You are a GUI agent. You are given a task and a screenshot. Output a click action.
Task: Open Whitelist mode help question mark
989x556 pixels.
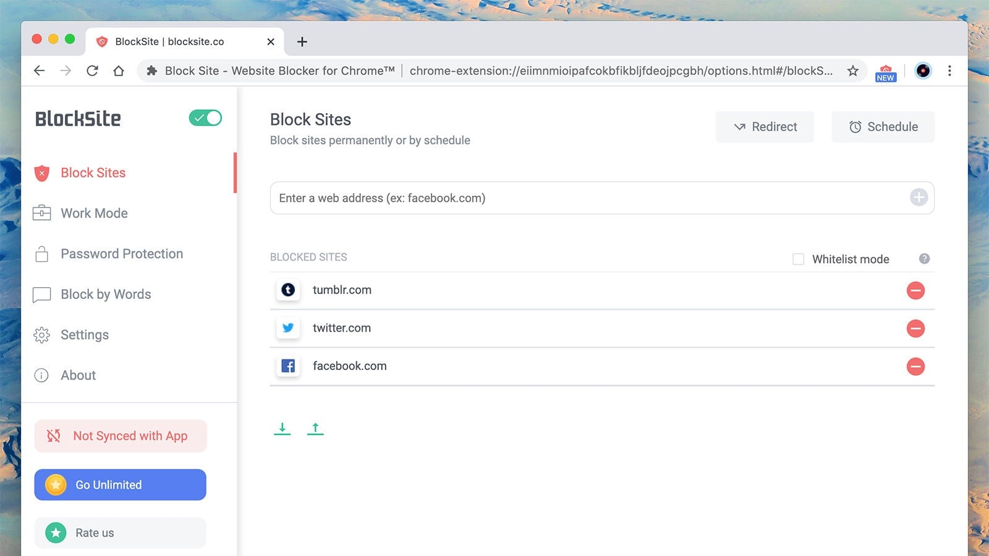coord(924,259)
